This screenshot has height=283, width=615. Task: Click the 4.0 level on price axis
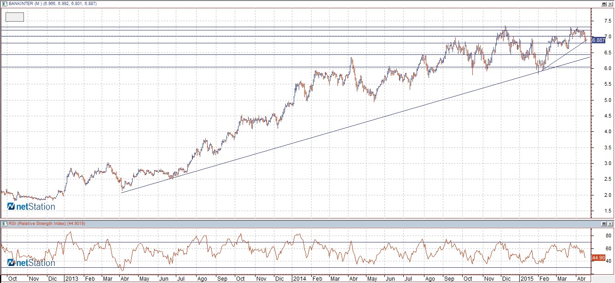(x=608, y=132)
